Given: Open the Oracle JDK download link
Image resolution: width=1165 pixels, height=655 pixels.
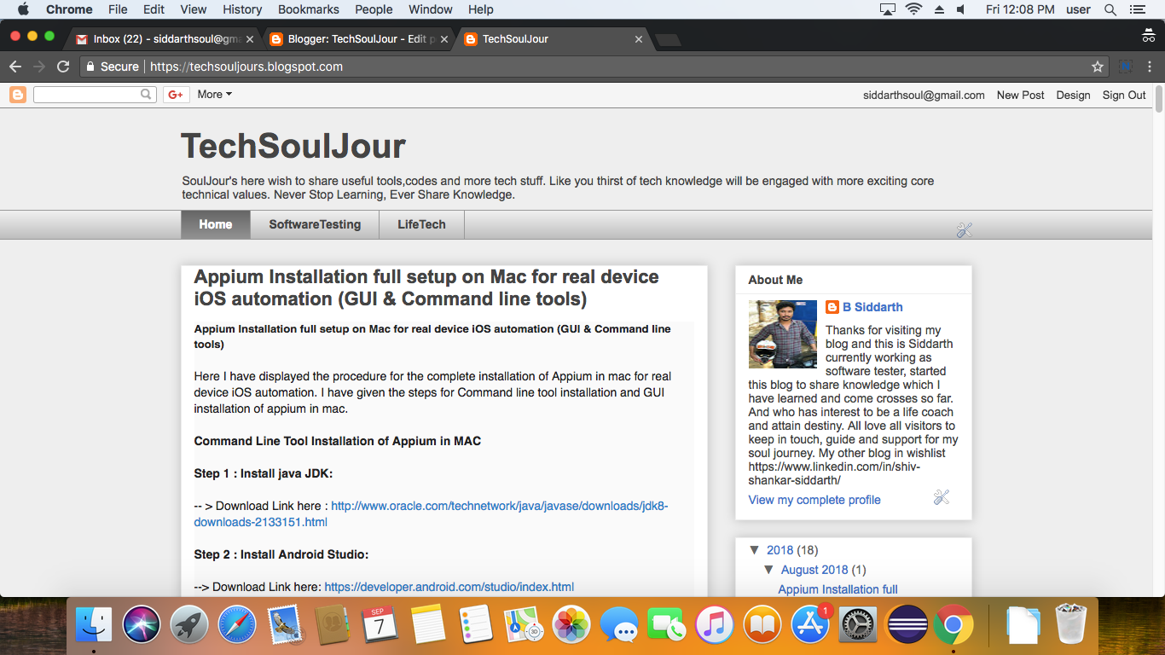Looking at the screenshot, I should pos(431,514).
